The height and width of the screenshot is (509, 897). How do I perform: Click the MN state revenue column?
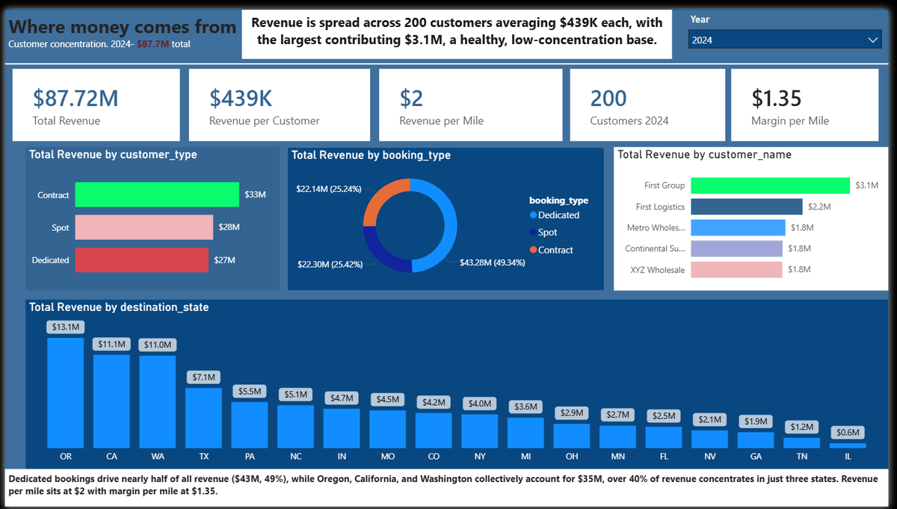(617, 436)
